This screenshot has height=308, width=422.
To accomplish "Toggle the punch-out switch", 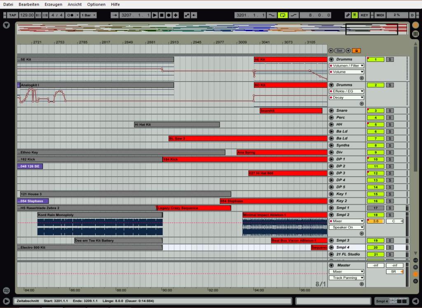I will pos(293,15).
